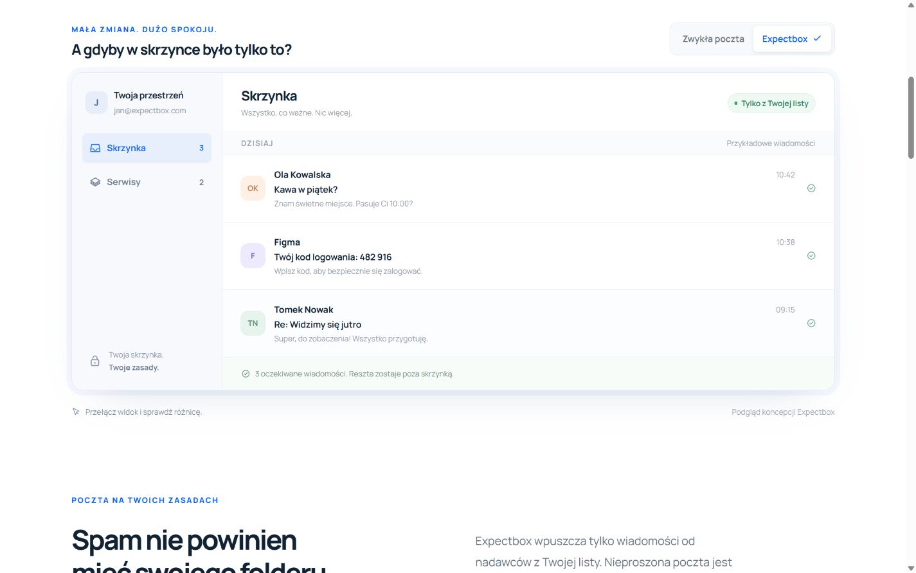Screen dimensions: 916x573
Task: Open the Re: Widzimy się jutro message
Action: click(x=528, y=323)
